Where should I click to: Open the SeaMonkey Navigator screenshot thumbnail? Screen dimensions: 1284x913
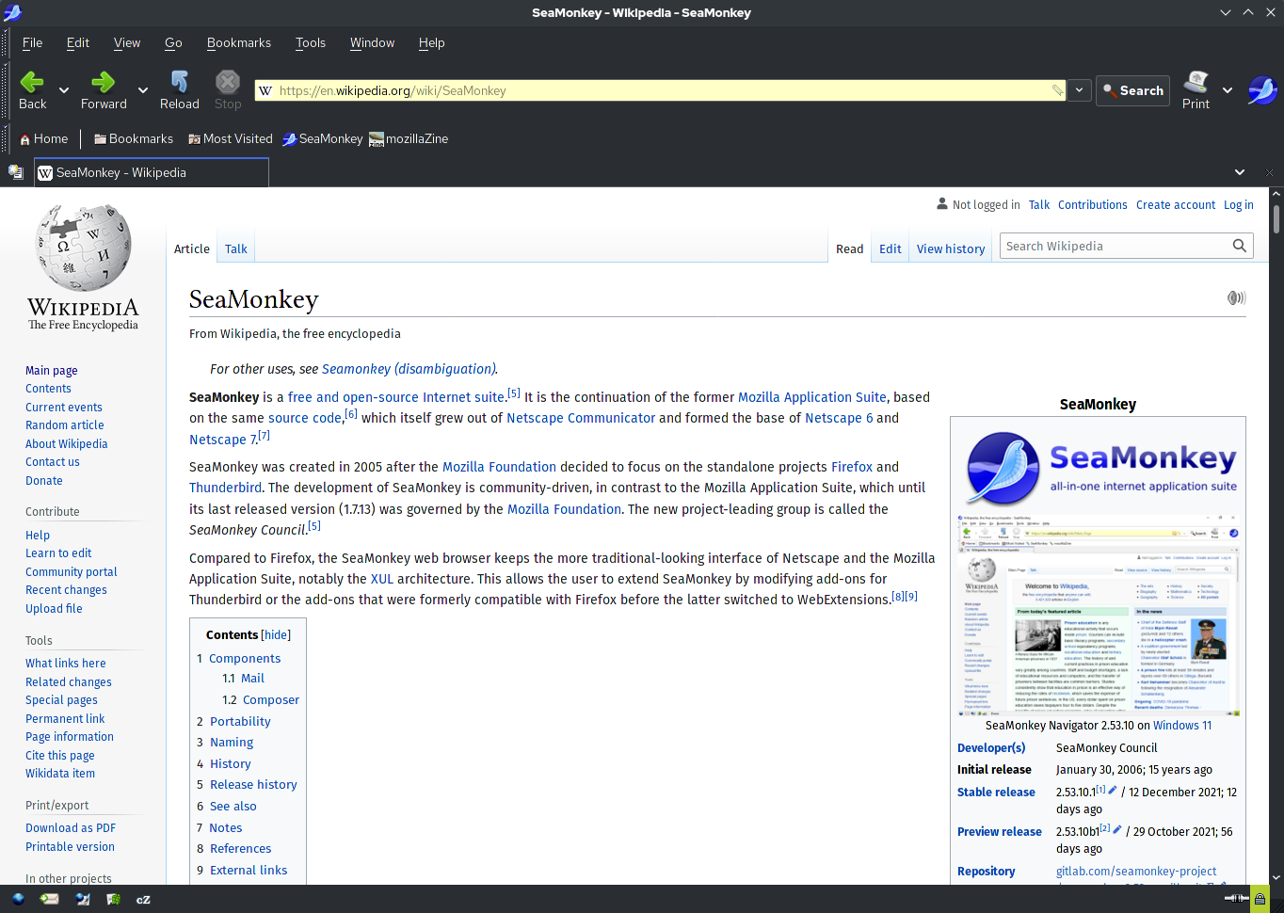(x=1099, y=616)
